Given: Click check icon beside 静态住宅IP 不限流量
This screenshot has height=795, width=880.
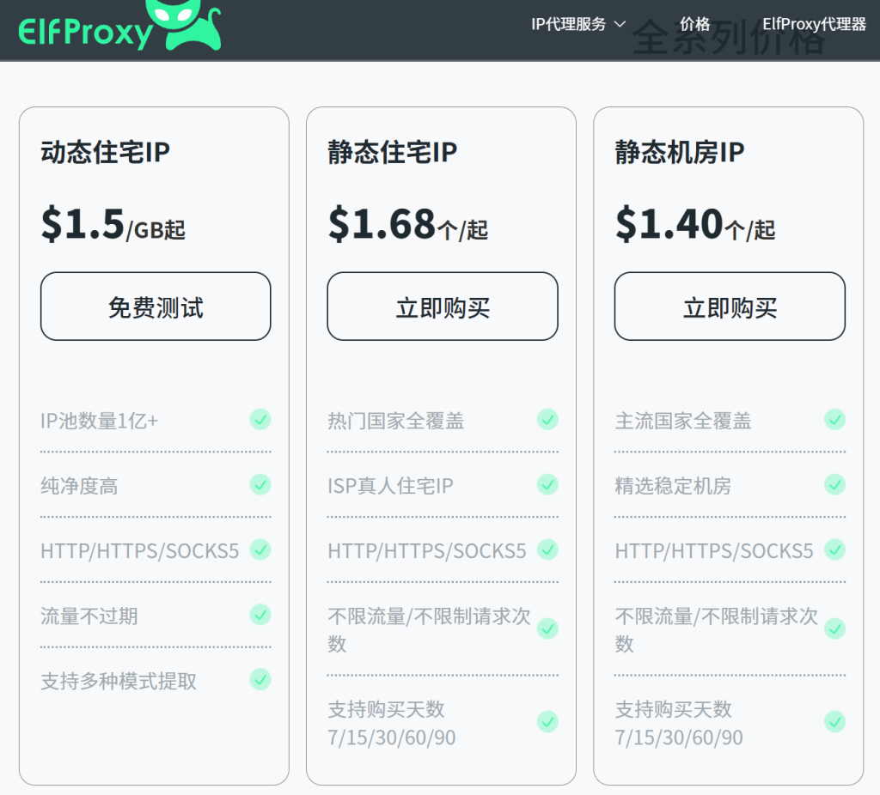Looking at the screenshot, I should click(547, 628).
